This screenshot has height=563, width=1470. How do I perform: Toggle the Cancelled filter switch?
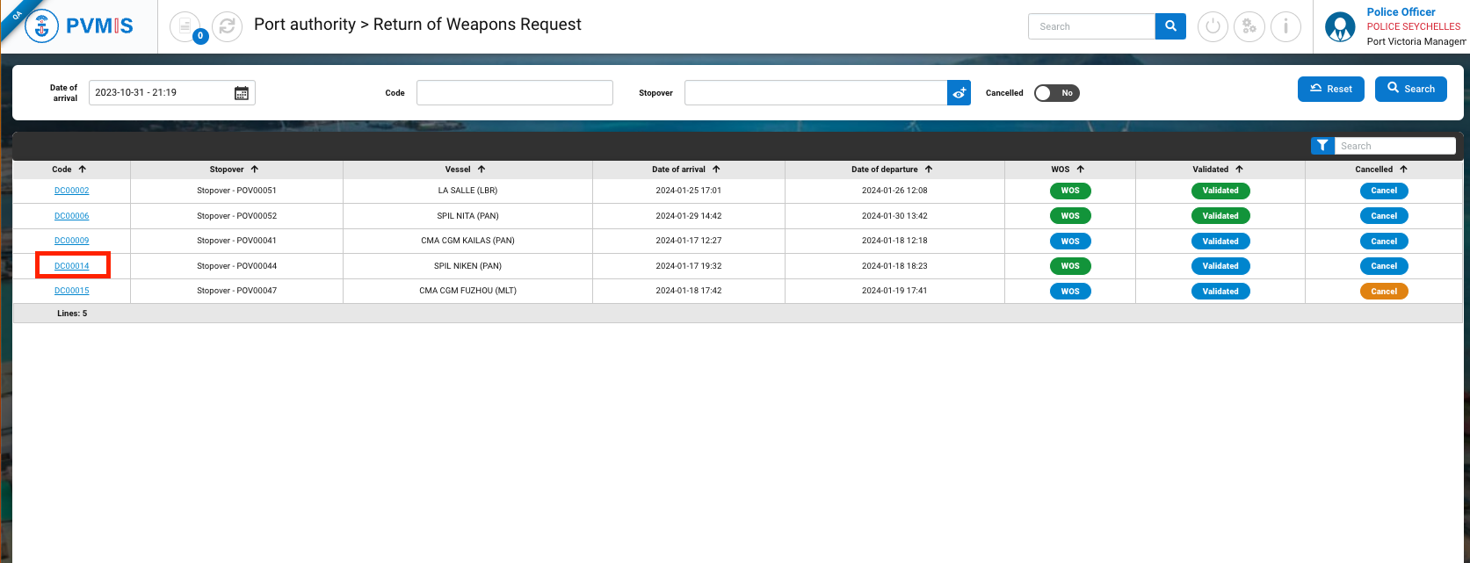click(1056, 93)
